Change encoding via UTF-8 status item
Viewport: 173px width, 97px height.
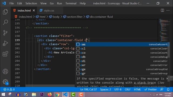point(118,89)
